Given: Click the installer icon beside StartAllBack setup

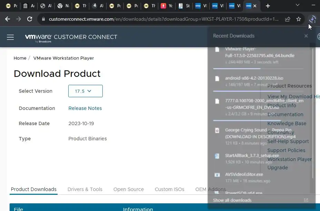Looking at the screenshot, I should 217,156.
